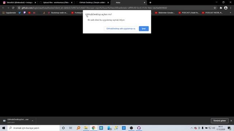234x131 pixels.
Task: Open the Twitter bookmark icon
Action: tap(19, 13)
